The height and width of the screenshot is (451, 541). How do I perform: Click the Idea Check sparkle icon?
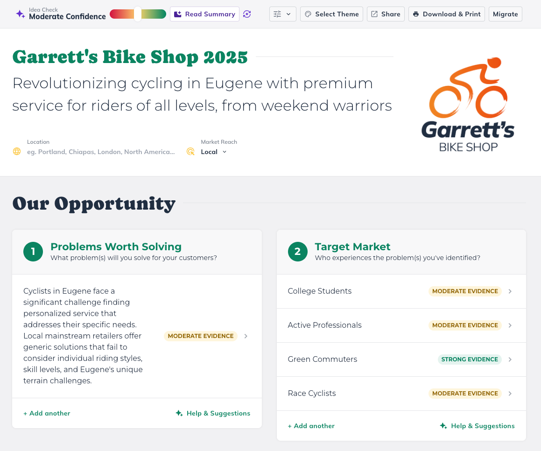pyautogui.click(x=21, y=14)
